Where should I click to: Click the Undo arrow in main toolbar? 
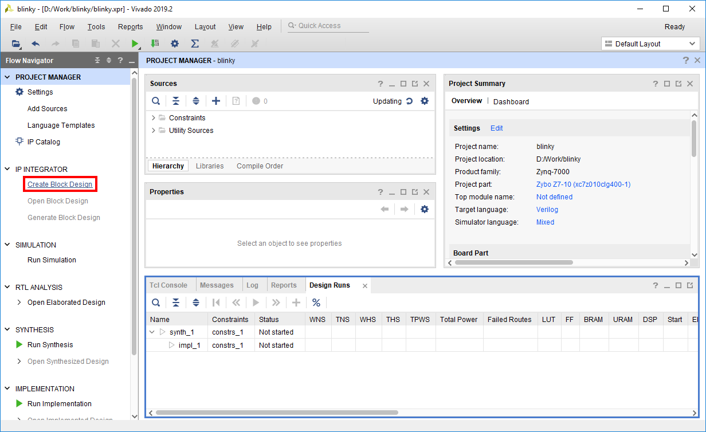(36, 44)
